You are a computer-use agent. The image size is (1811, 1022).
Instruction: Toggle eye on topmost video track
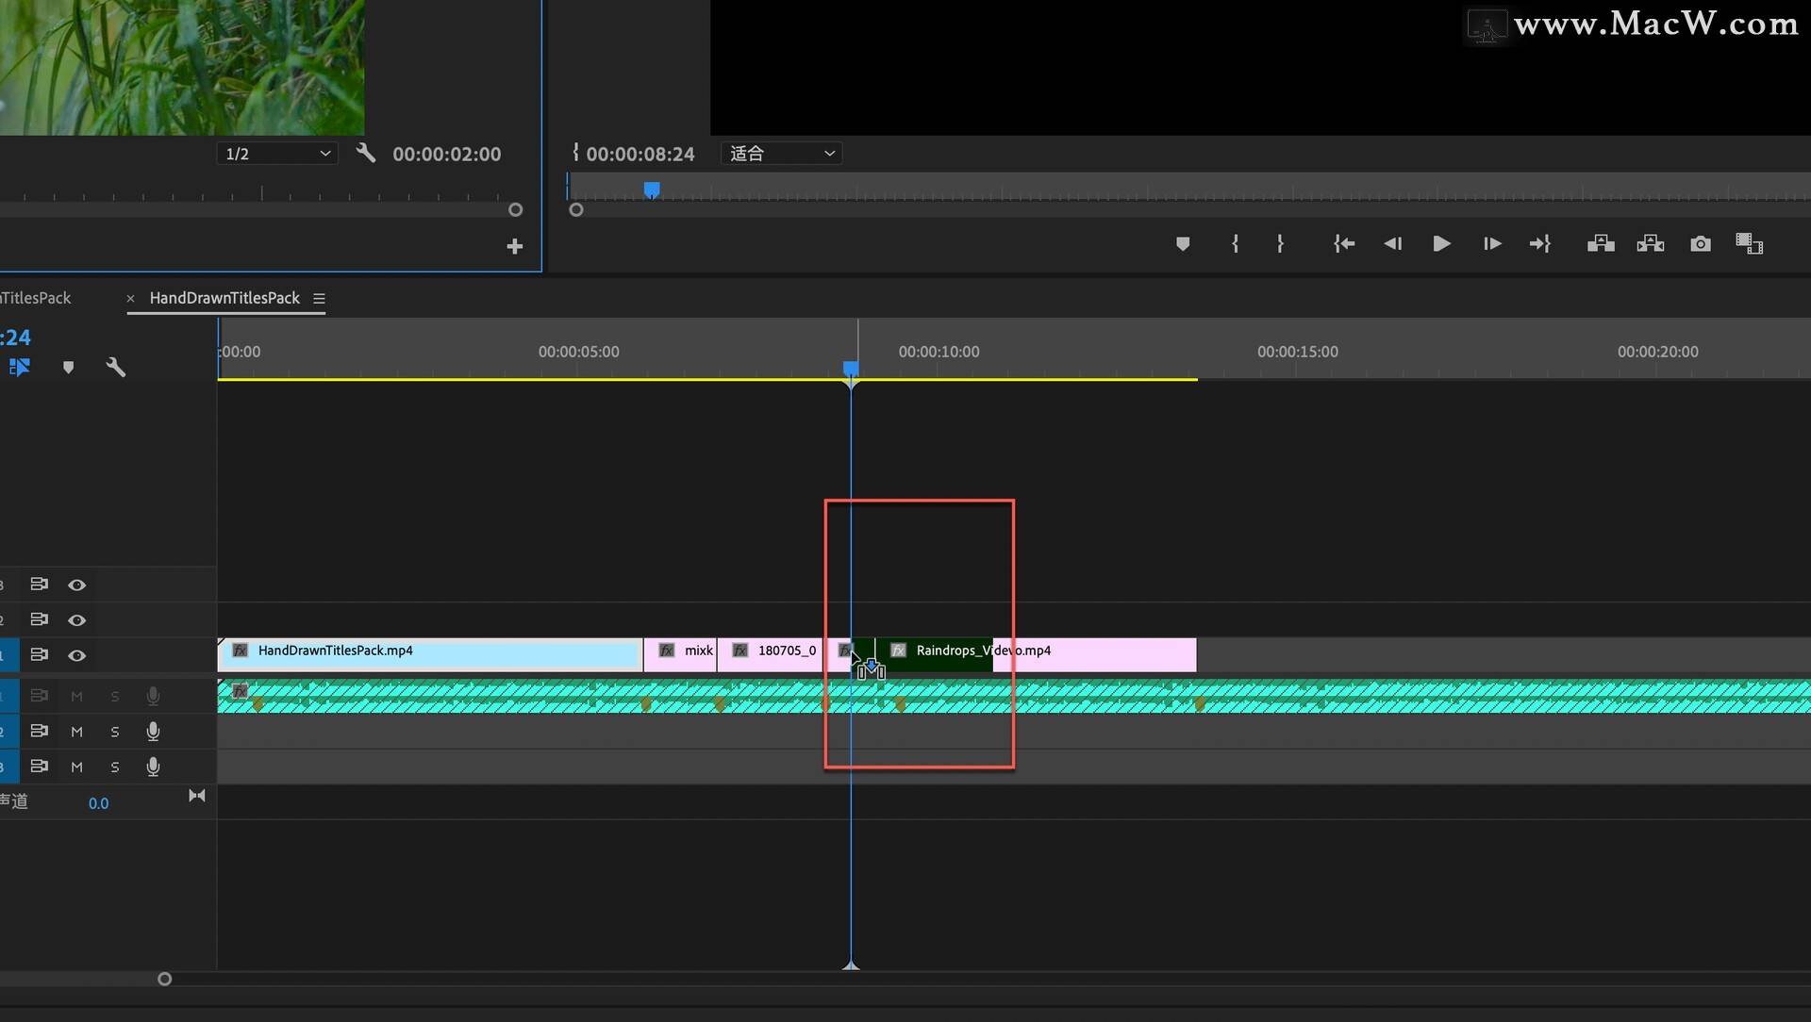pyautogui.click(x=77, y=585)
